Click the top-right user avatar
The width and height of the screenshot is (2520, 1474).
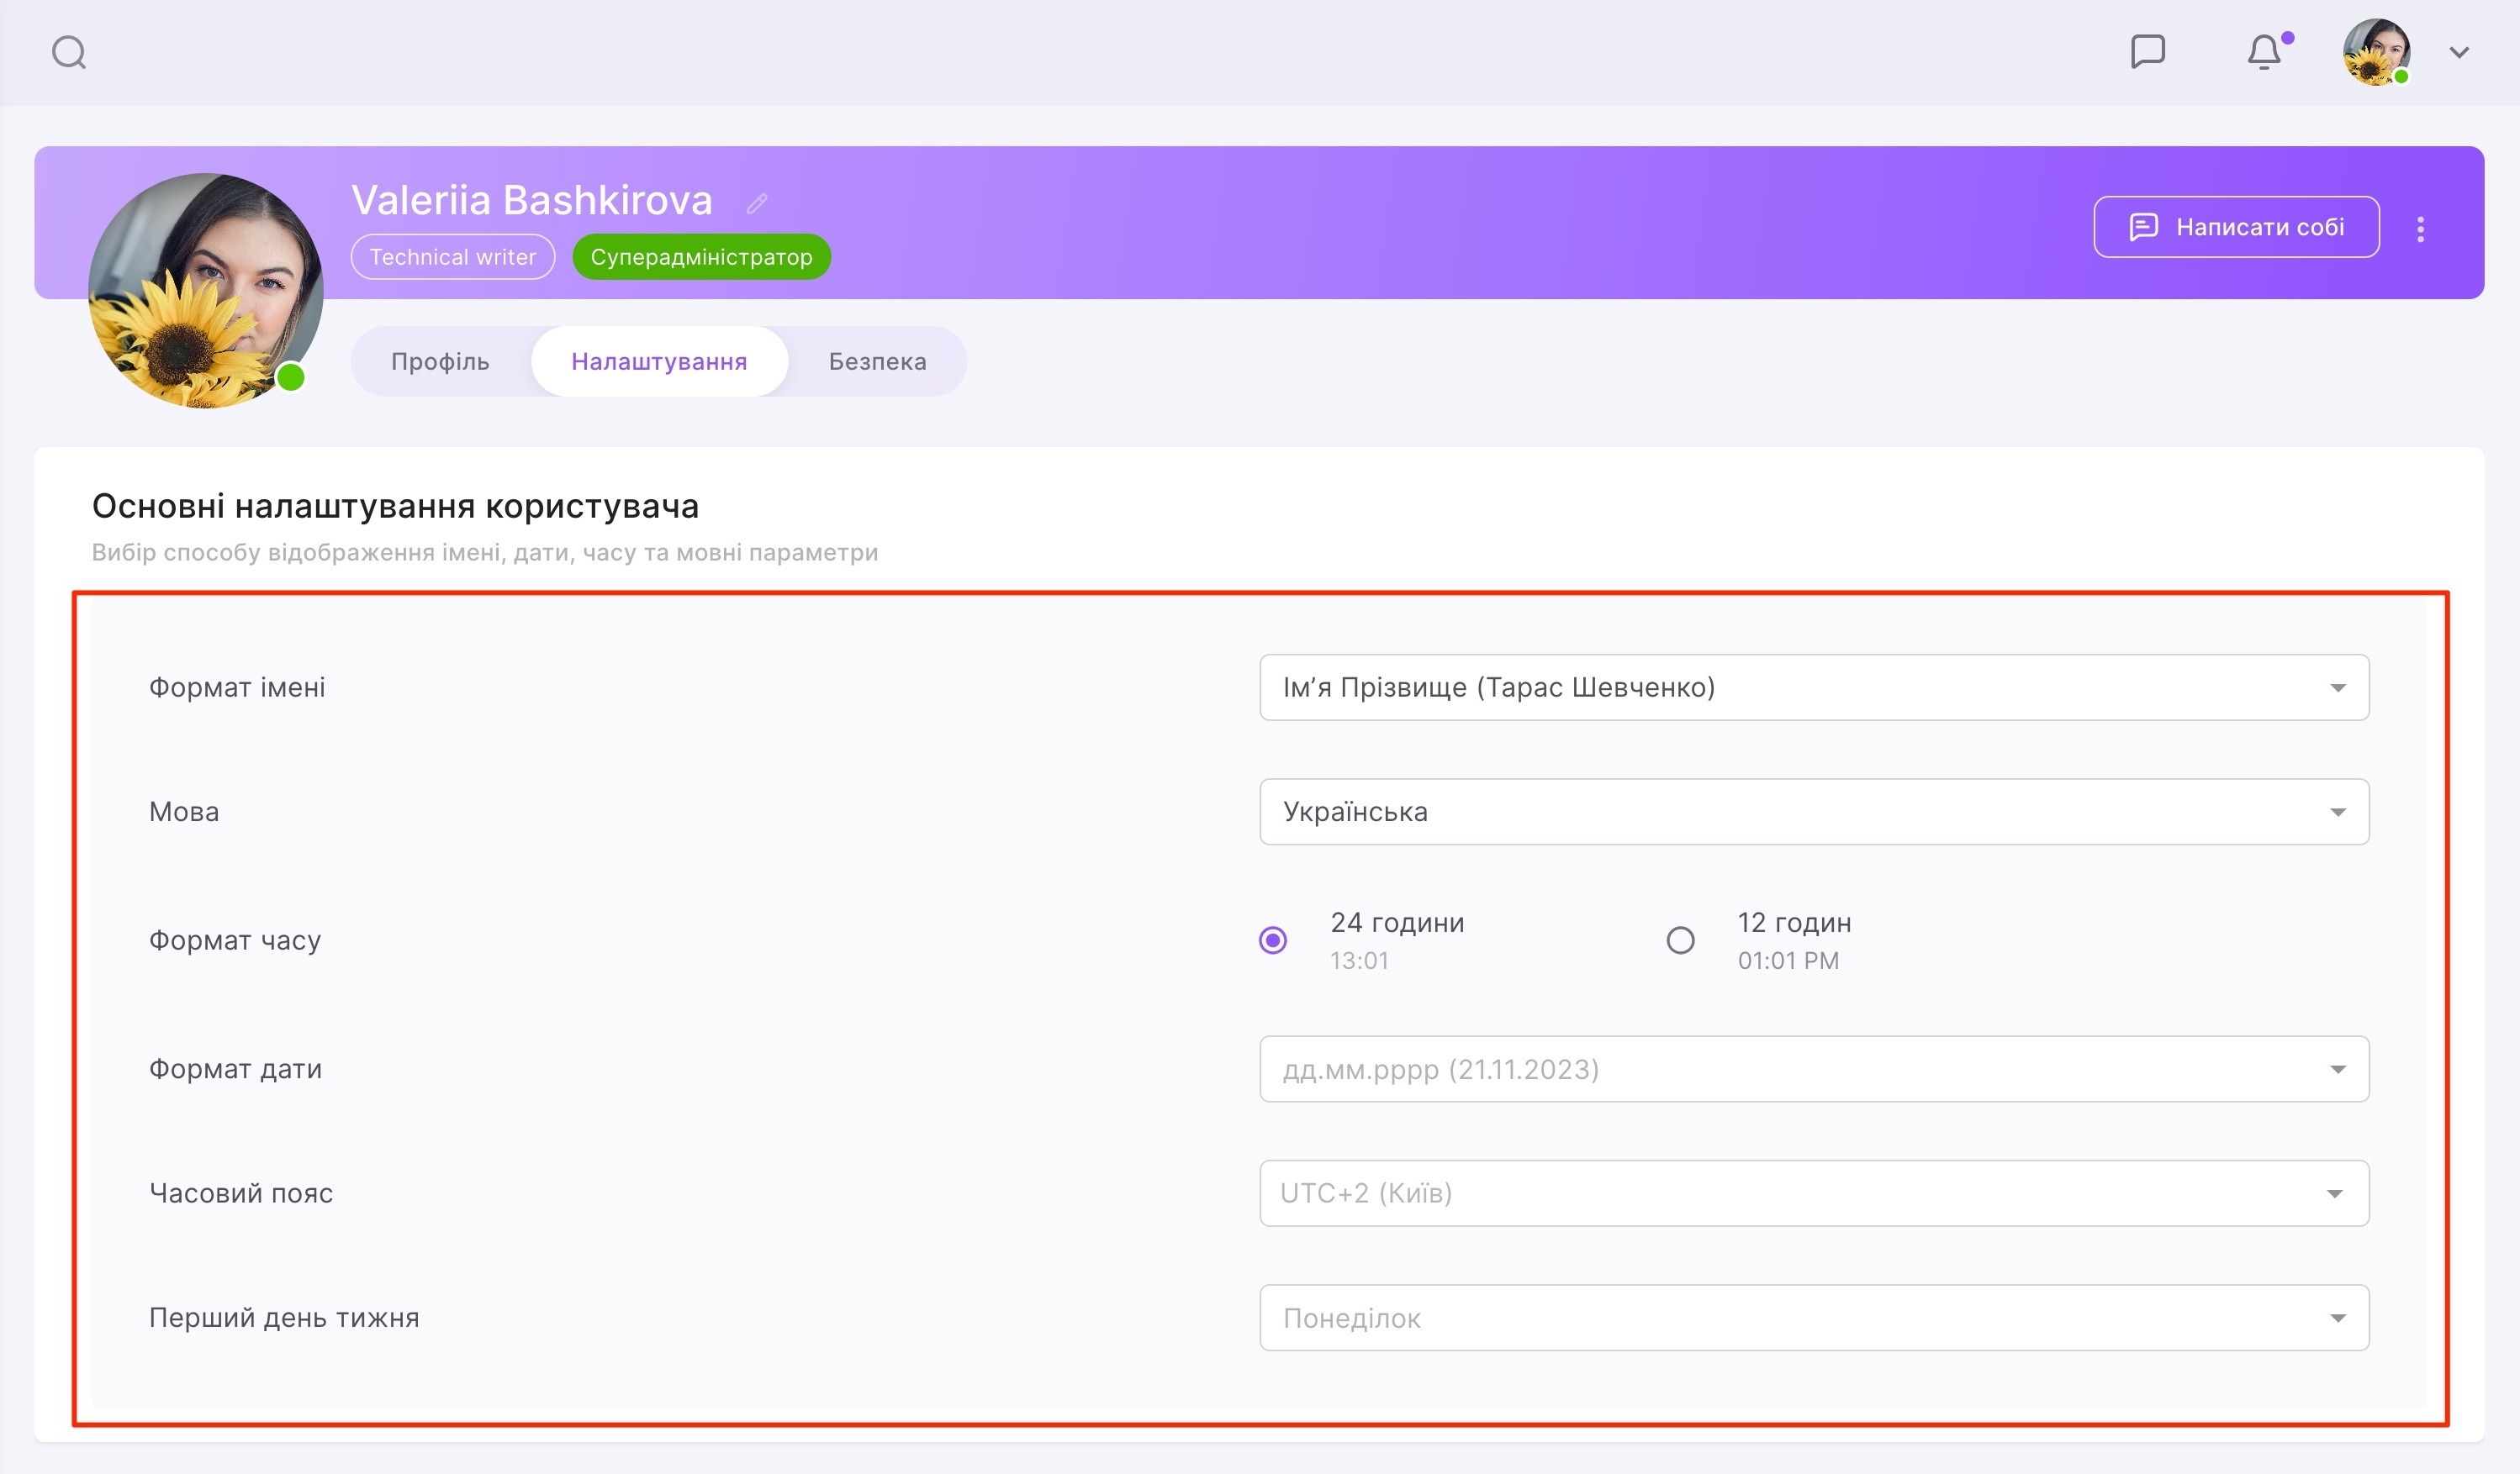pyautogui.click(x=2375, y=52)
